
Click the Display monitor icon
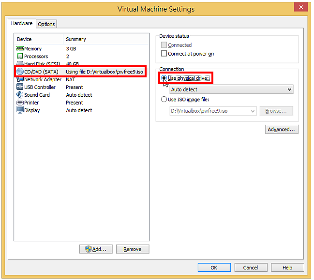tap(20, 110)
